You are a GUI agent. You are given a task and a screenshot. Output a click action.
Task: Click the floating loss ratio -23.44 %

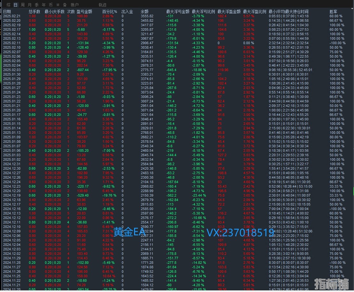pos(199,195)
